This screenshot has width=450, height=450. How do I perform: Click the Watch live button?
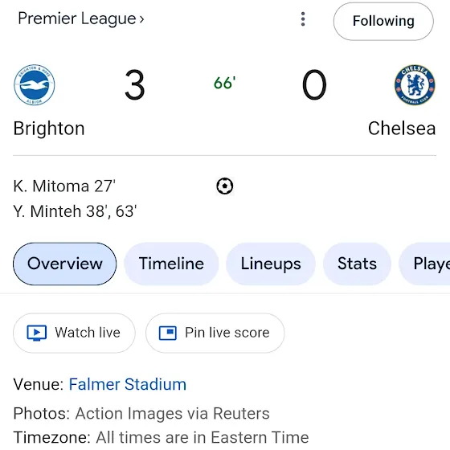[74, 333]
